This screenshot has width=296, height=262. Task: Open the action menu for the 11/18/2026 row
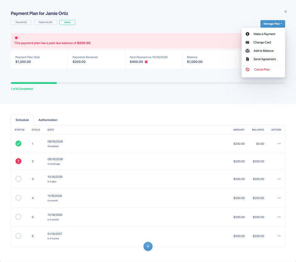click(279, 198)
